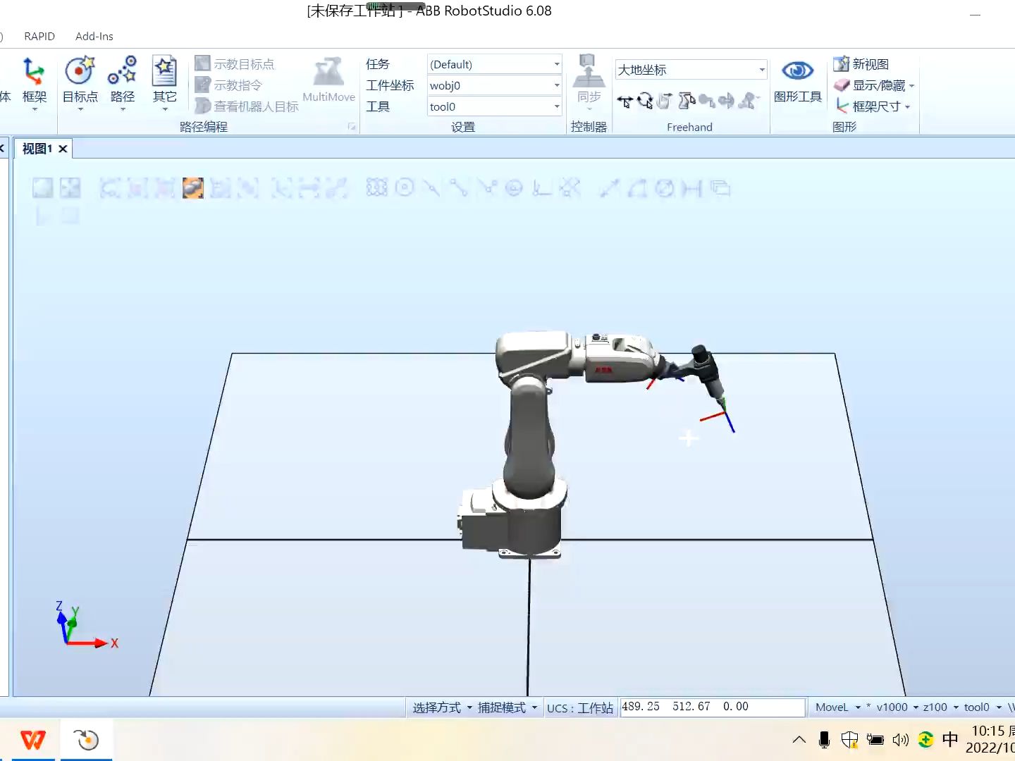Change speed value v1000 in status bar
This screenshot has width=1015, height=761.
892,707
